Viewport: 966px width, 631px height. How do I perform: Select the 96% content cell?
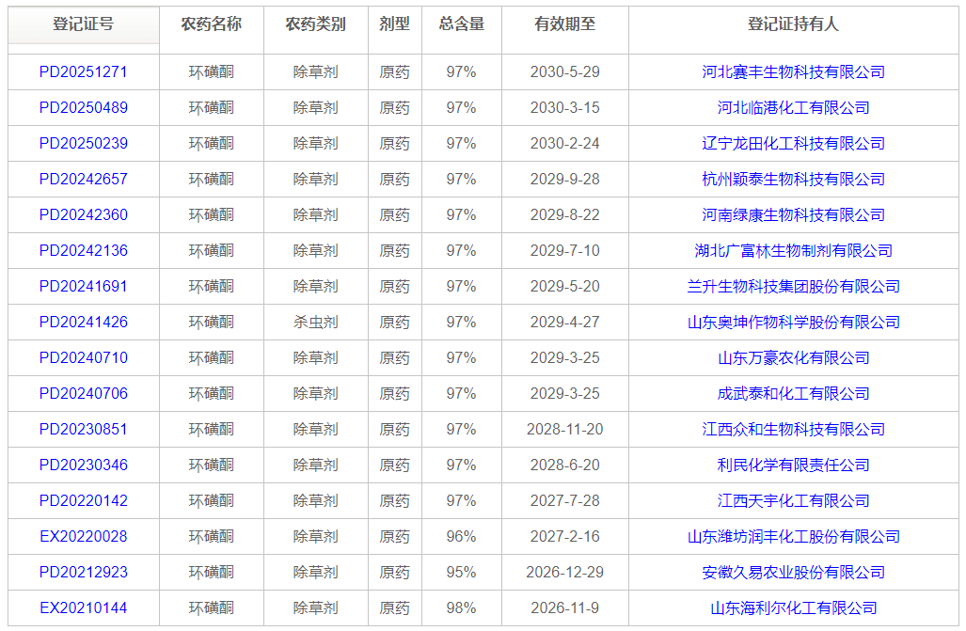point(462,537)
